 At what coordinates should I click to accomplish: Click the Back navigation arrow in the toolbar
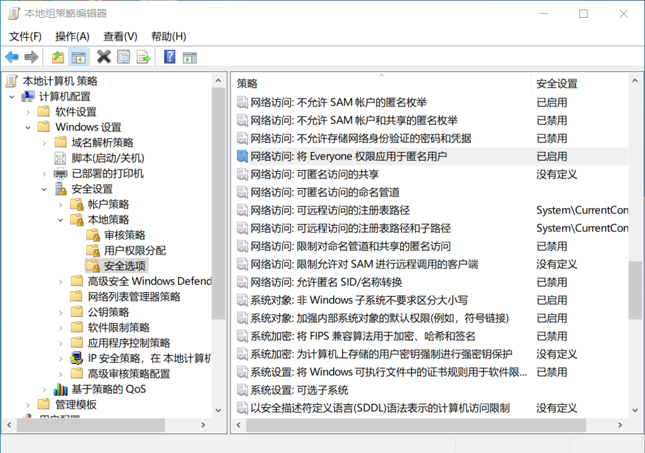coord(12,57)
